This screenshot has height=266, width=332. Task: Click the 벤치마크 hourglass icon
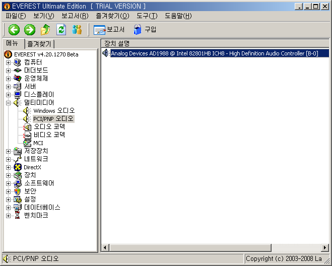[x=17, y=216]
